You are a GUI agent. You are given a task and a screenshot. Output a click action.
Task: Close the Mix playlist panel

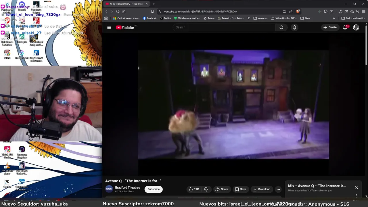point(356,188)
